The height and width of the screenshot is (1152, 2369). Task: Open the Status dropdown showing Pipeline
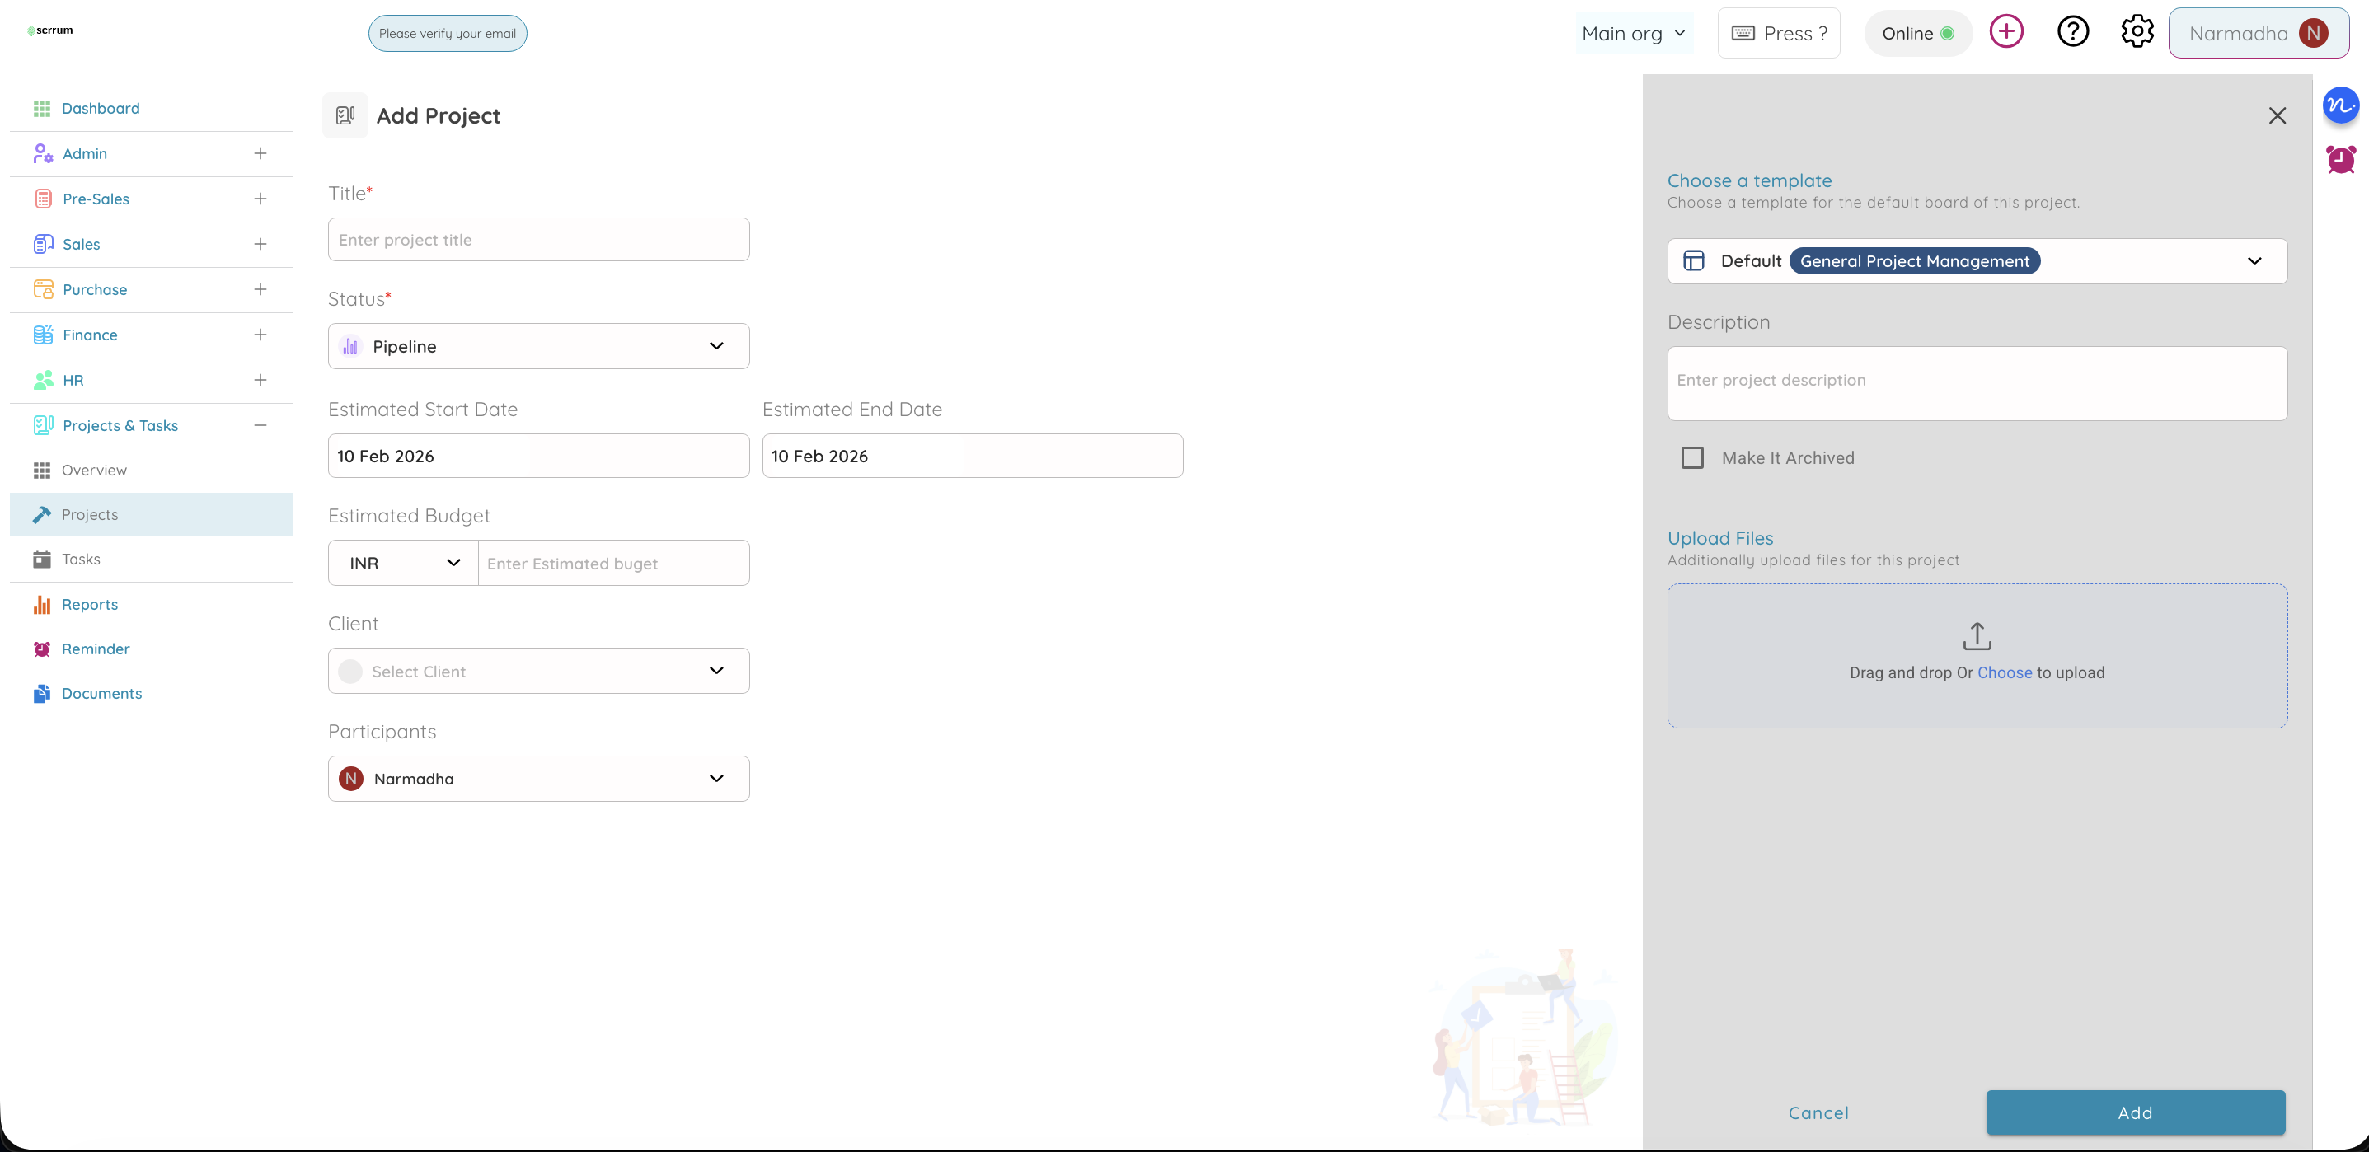tap(538, 346)
